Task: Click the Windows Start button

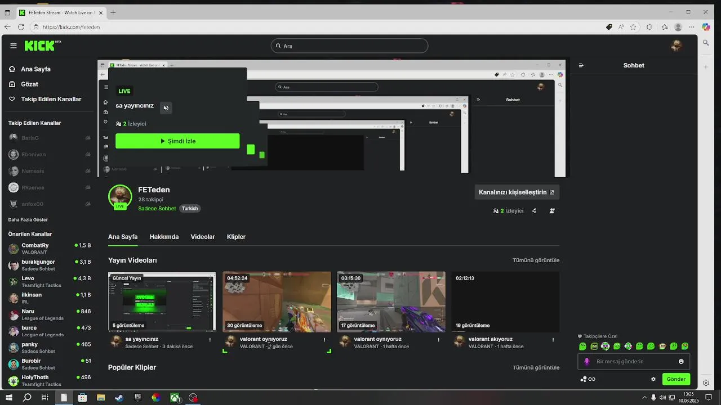Action: (x=8, y=398)
